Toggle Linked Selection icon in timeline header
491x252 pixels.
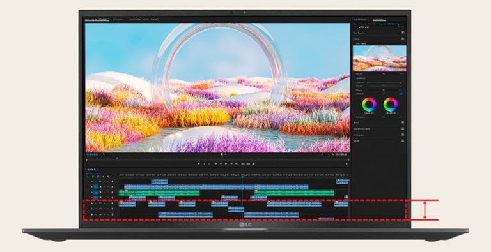98,177
